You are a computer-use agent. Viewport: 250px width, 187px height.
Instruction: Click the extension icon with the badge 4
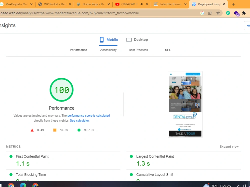(236, 13)
